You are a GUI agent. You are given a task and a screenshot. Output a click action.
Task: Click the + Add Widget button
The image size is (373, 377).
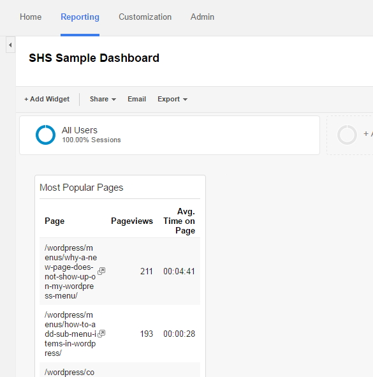(x=47, y=99)
